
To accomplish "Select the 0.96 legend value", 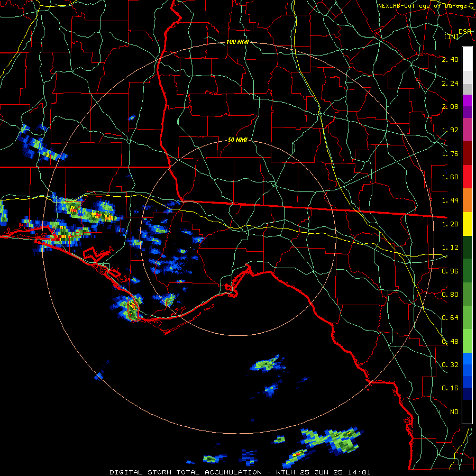I will coord(450,271).
